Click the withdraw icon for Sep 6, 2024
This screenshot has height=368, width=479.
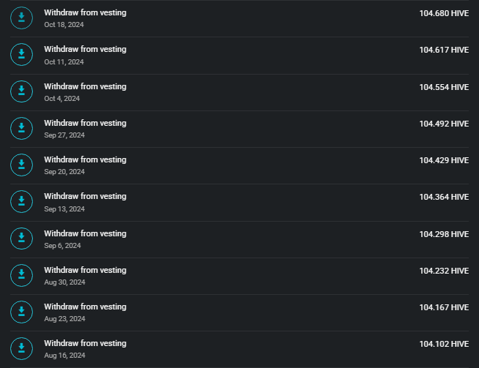point(21,239)
